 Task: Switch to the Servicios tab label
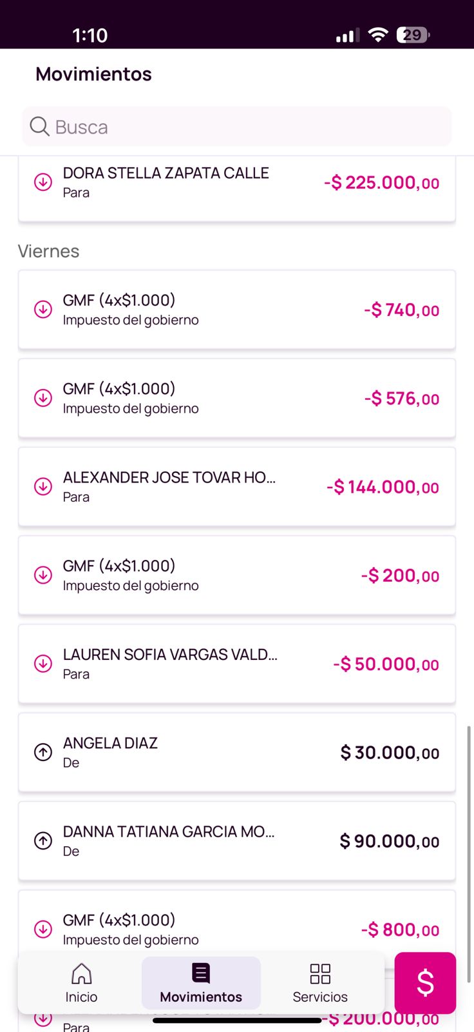point(320,997)
